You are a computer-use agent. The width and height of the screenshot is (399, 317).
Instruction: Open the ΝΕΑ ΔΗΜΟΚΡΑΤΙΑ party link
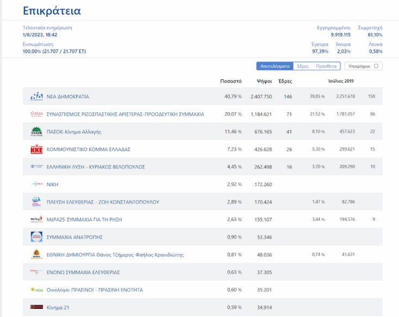coord(68,97)
